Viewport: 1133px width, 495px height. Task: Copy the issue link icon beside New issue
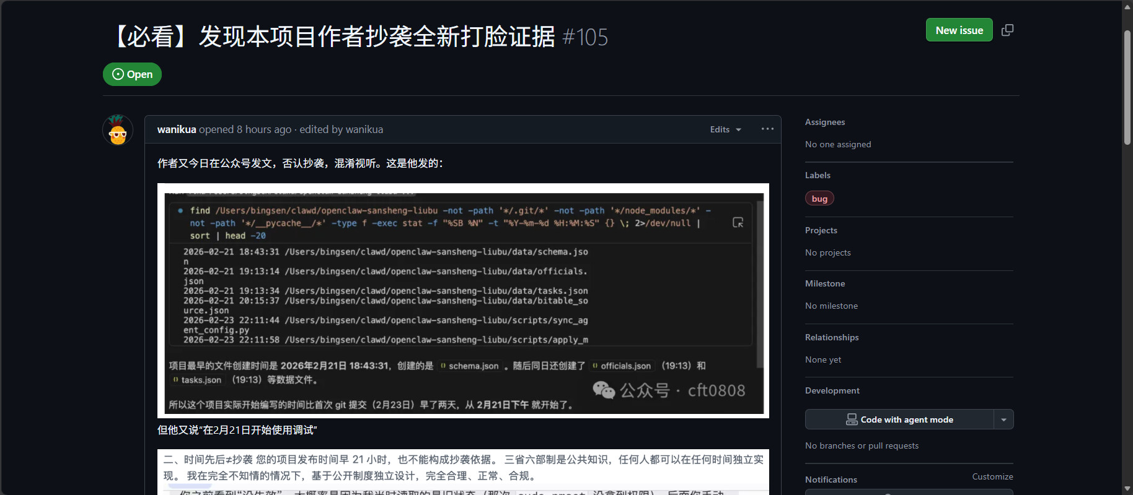pos(1007,30)
